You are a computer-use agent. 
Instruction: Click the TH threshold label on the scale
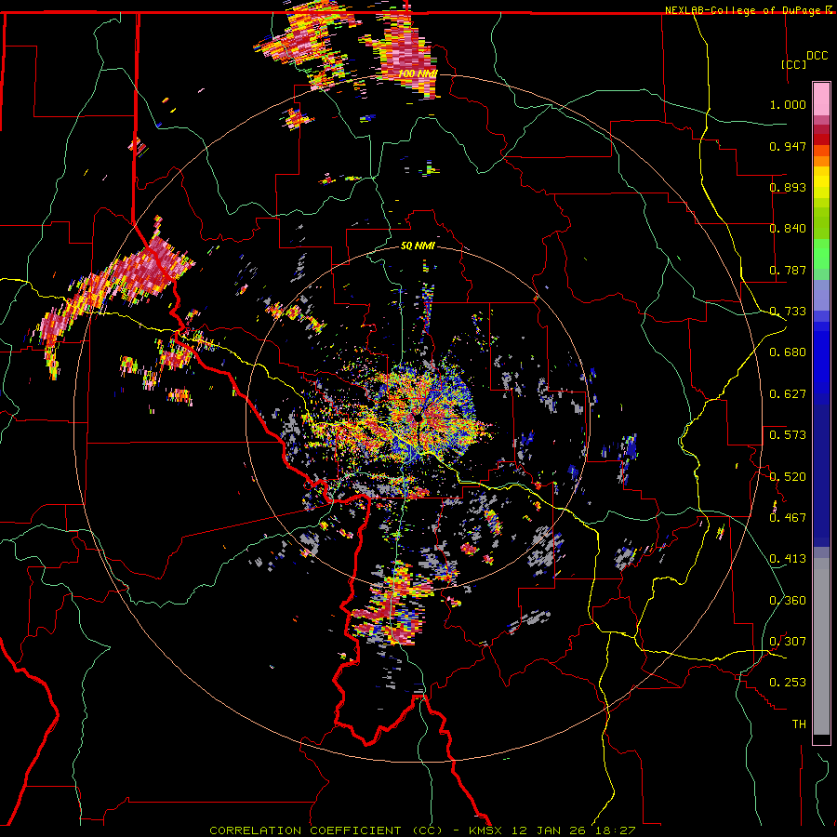tap(799, 724)
